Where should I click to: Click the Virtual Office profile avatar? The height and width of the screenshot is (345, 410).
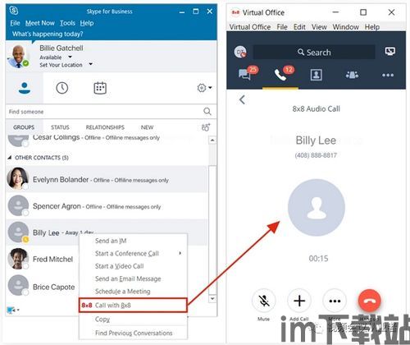click(x=240, y=52)
